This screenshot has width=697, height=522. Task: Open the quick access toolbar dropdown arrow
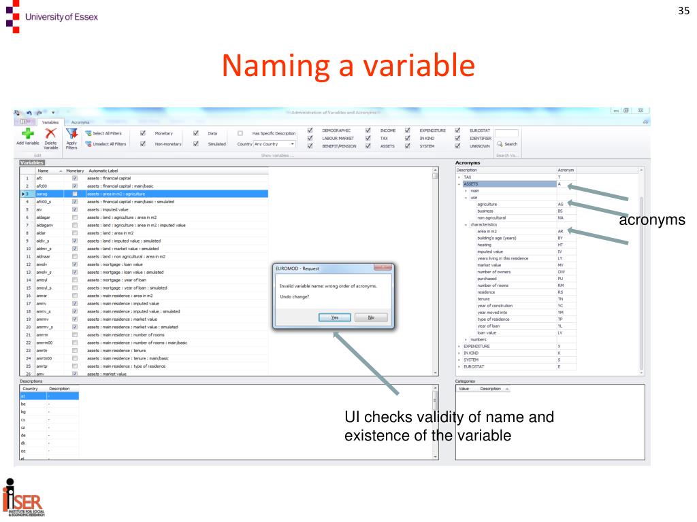pos(53,113)
